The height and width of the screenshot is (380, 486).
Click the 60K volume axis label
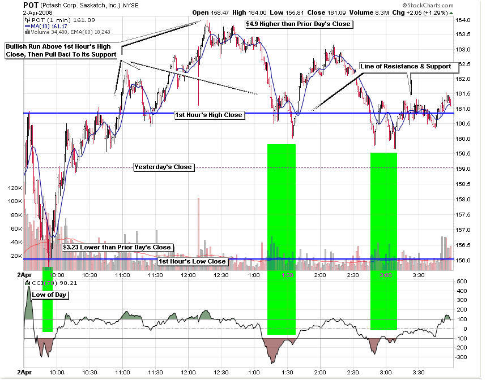[x=17, y=229]
